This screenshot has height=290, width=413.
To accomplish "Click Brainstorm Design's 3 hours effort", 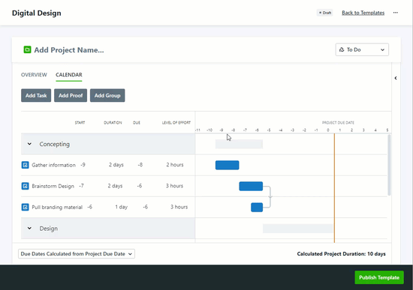I will coord(174,186).
